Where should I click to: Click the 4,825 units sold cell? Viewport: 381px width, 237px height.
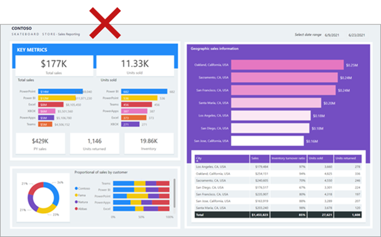[x=320, y=174]
